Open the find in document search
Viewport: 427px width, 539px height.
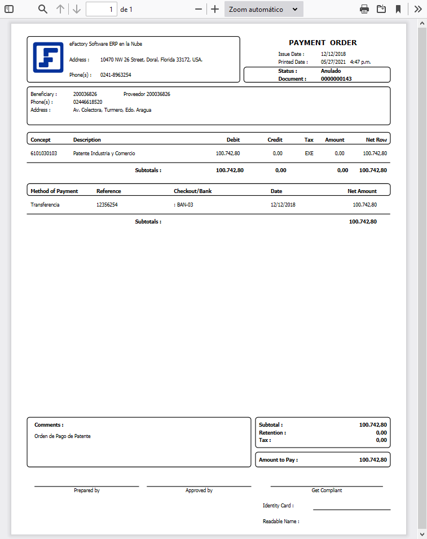pyautogui.click(x=43, y=9)
